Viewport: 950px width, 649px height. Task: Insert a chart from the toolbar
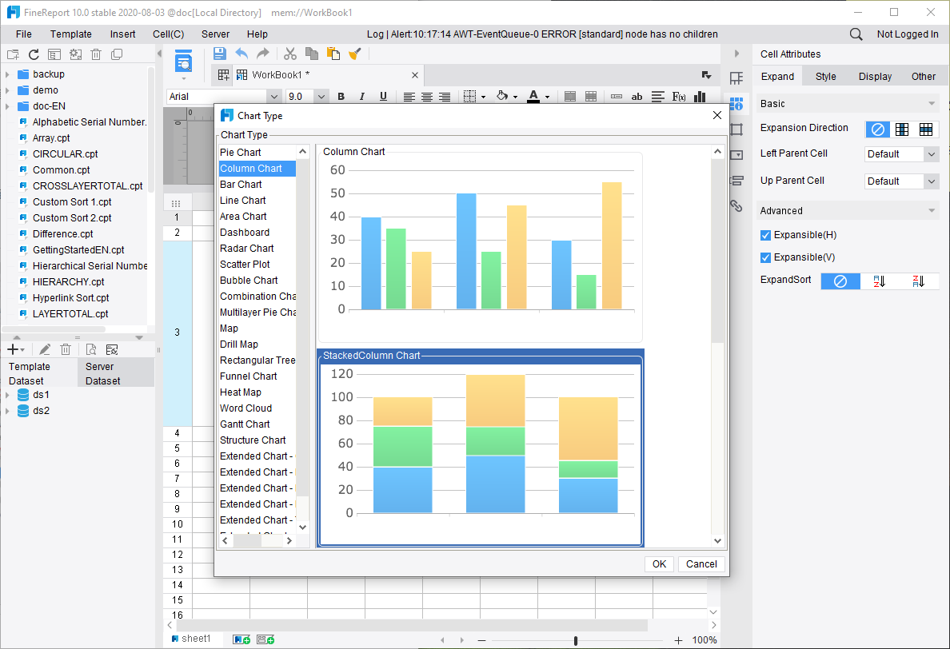point(699,96)
